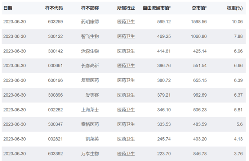
Task: Click the 总市值* column header
Action: 199,8
